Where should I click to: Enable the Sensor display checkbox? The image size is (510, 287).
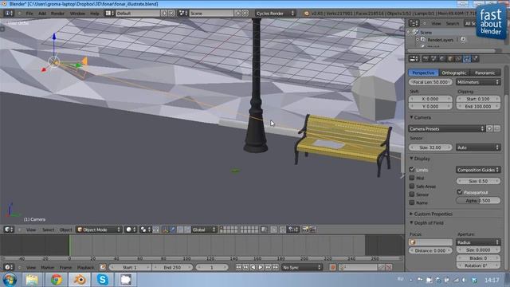(x=412, y=195)
